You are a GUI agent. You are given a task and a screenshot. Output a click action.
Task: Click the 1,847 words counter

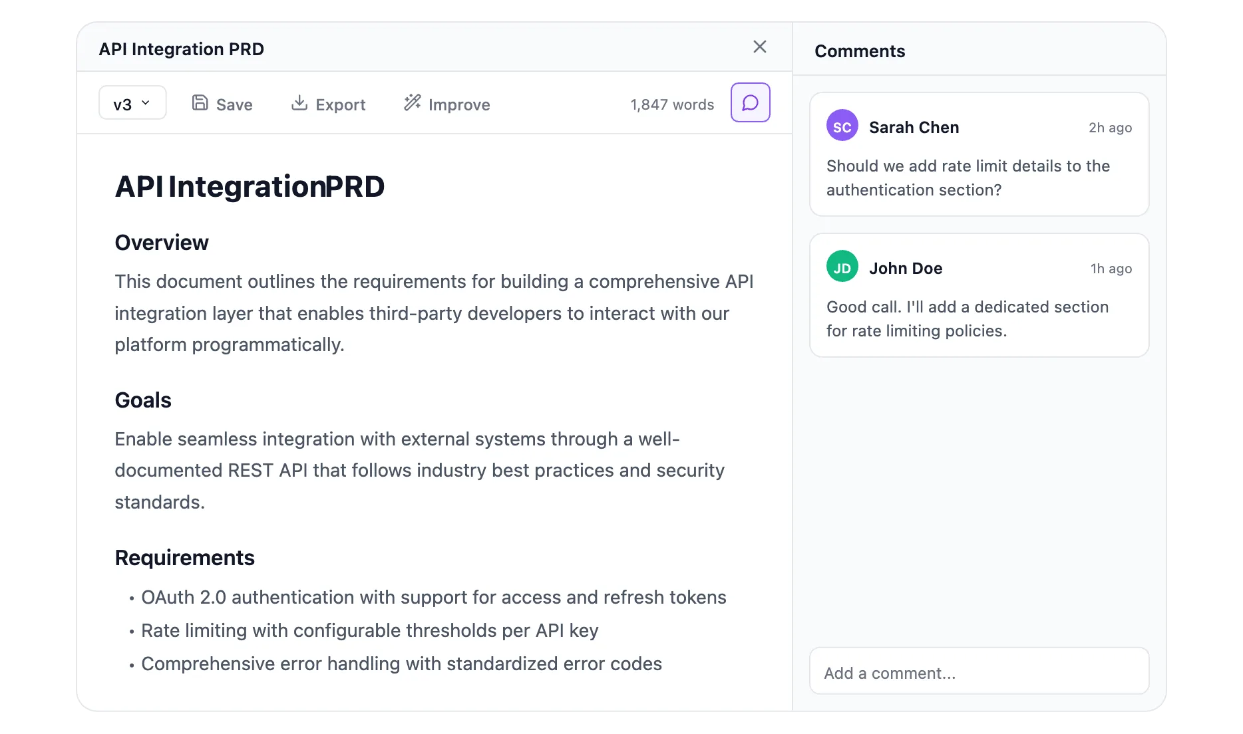point(671,104)
